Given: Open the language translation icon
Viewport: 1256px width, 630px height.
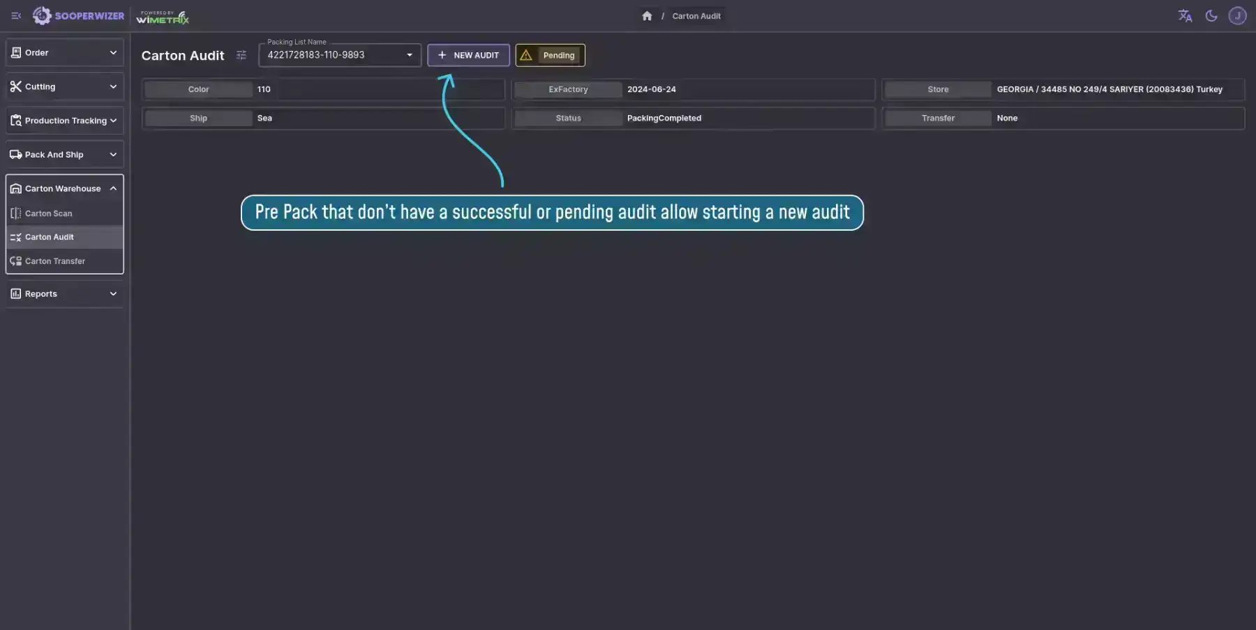Looking at the screenshot, I should coord(1185,15).
